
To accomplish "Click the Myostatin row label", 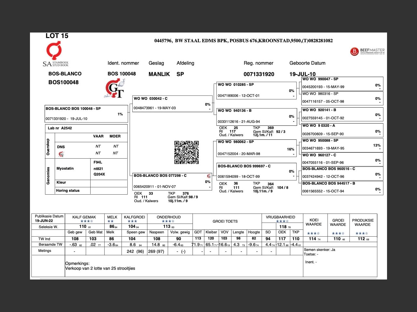I will pos(65,168).
